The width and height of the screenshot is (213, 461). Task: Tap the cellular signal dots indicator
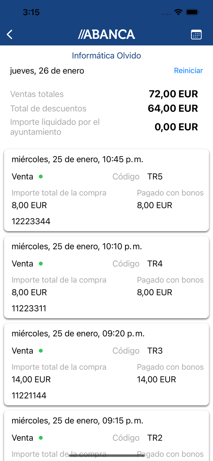pos(166,14)
